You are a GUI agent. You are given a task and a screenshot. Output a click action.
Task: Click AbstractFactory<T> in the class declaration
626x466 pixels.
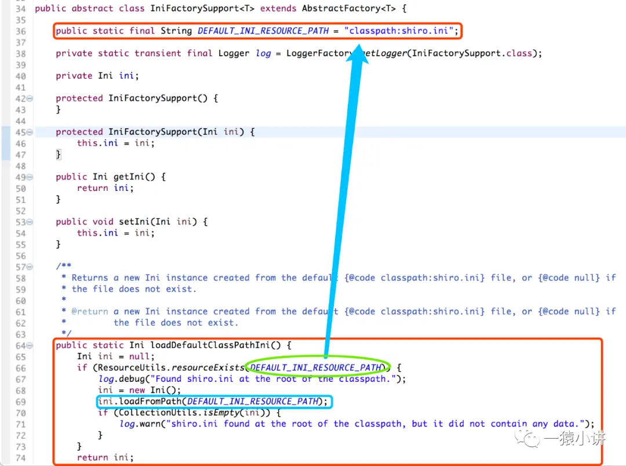tap(348, 8)
